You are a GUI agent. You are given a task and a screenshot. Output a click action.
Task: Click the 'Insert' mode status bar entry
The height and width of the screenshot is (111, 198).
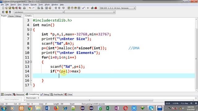pos(72,104)
